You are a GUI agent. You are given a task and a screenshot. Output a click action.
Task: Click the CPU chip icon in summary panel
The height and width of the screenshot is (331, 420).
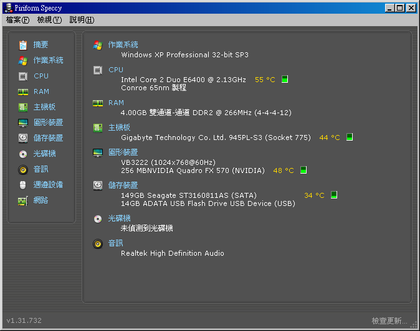coord(98,70)
